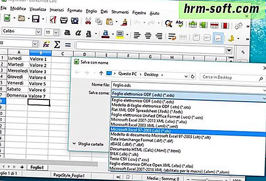This screenshot has width=266, height=181.
Task: Click the Formula equals icon
Action: coord(68,45)
